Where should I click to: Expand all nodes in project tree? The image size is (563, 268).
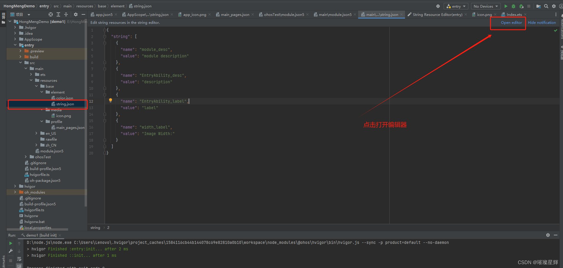click(58, 14)
